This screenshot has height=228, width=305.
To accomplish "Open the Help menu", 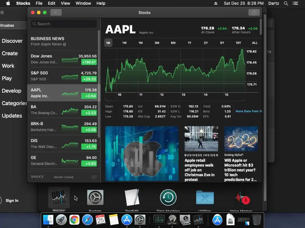I will coord(101,3).
